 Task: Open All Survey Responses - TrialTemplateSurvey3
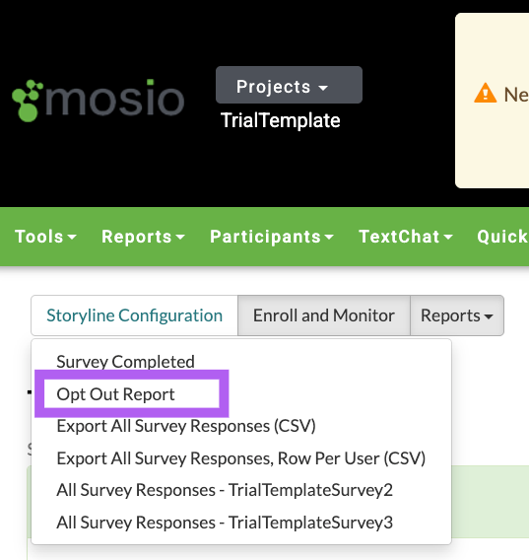[225, 523]
